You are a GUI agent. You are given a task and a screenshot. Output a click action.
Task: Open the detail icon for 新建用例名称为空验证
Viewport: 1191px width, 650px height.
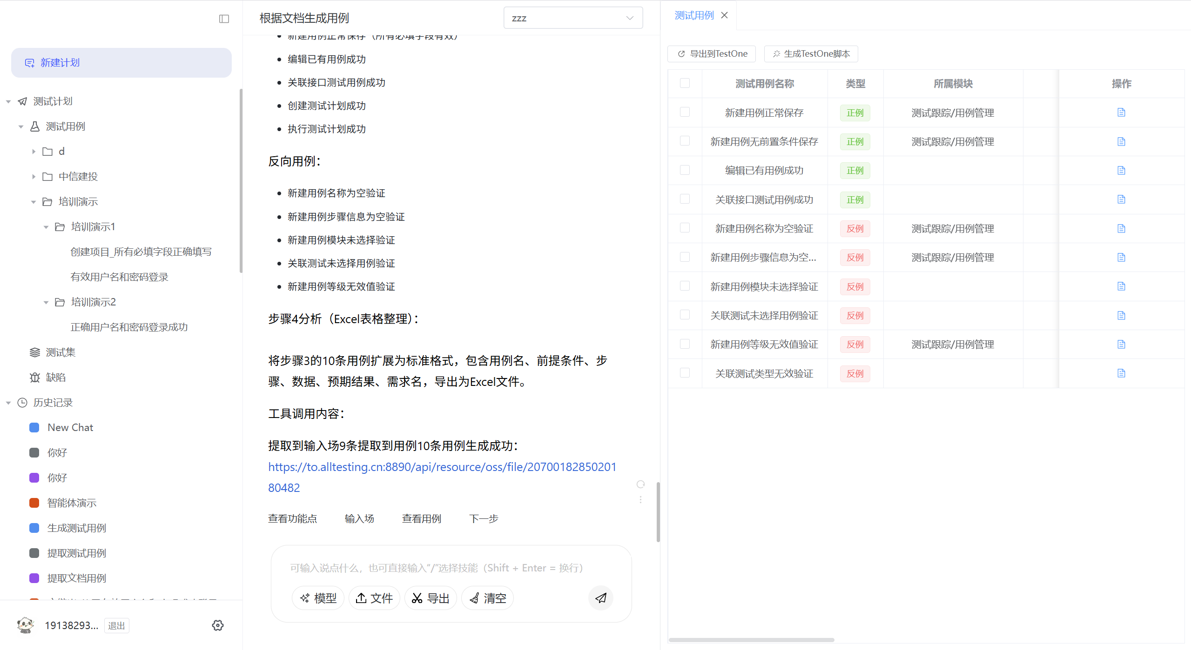point(1121,228)
